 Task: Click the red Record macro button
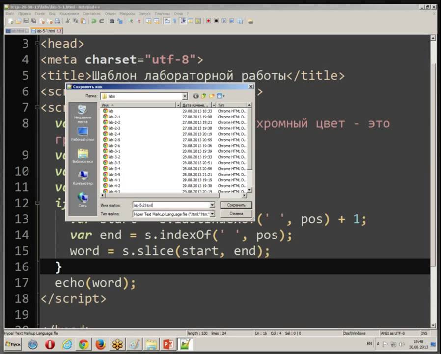tap(208, 21)
